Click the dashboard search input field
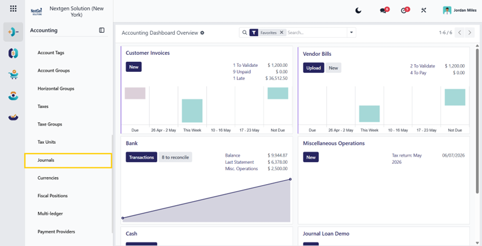This screenshot has width=482, height=246. [x=317, y=33]
